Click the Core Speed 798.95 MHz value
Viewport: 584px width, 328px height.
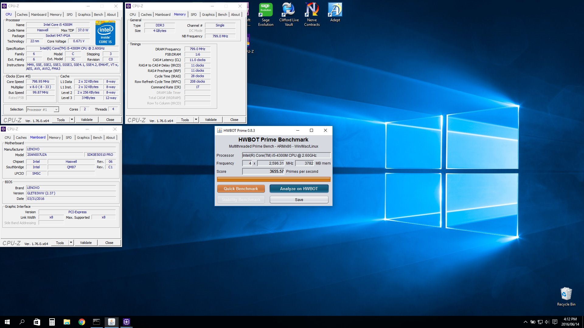(x=40, y=81)
